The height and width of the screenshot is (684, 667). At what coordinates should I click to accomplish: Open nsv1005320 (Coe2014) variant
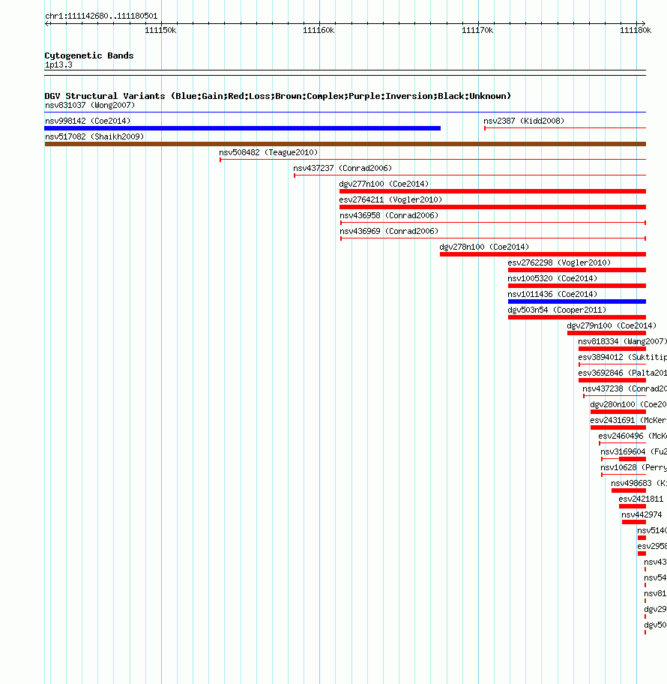(552, 277)
